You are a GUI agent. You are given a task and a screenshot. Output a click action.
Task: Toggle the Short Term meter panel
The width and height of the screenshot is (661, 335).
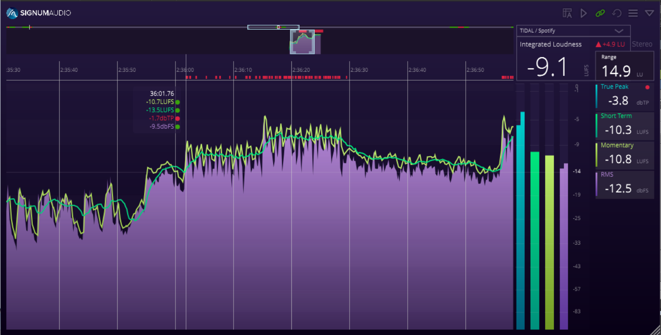pos(624,126)
